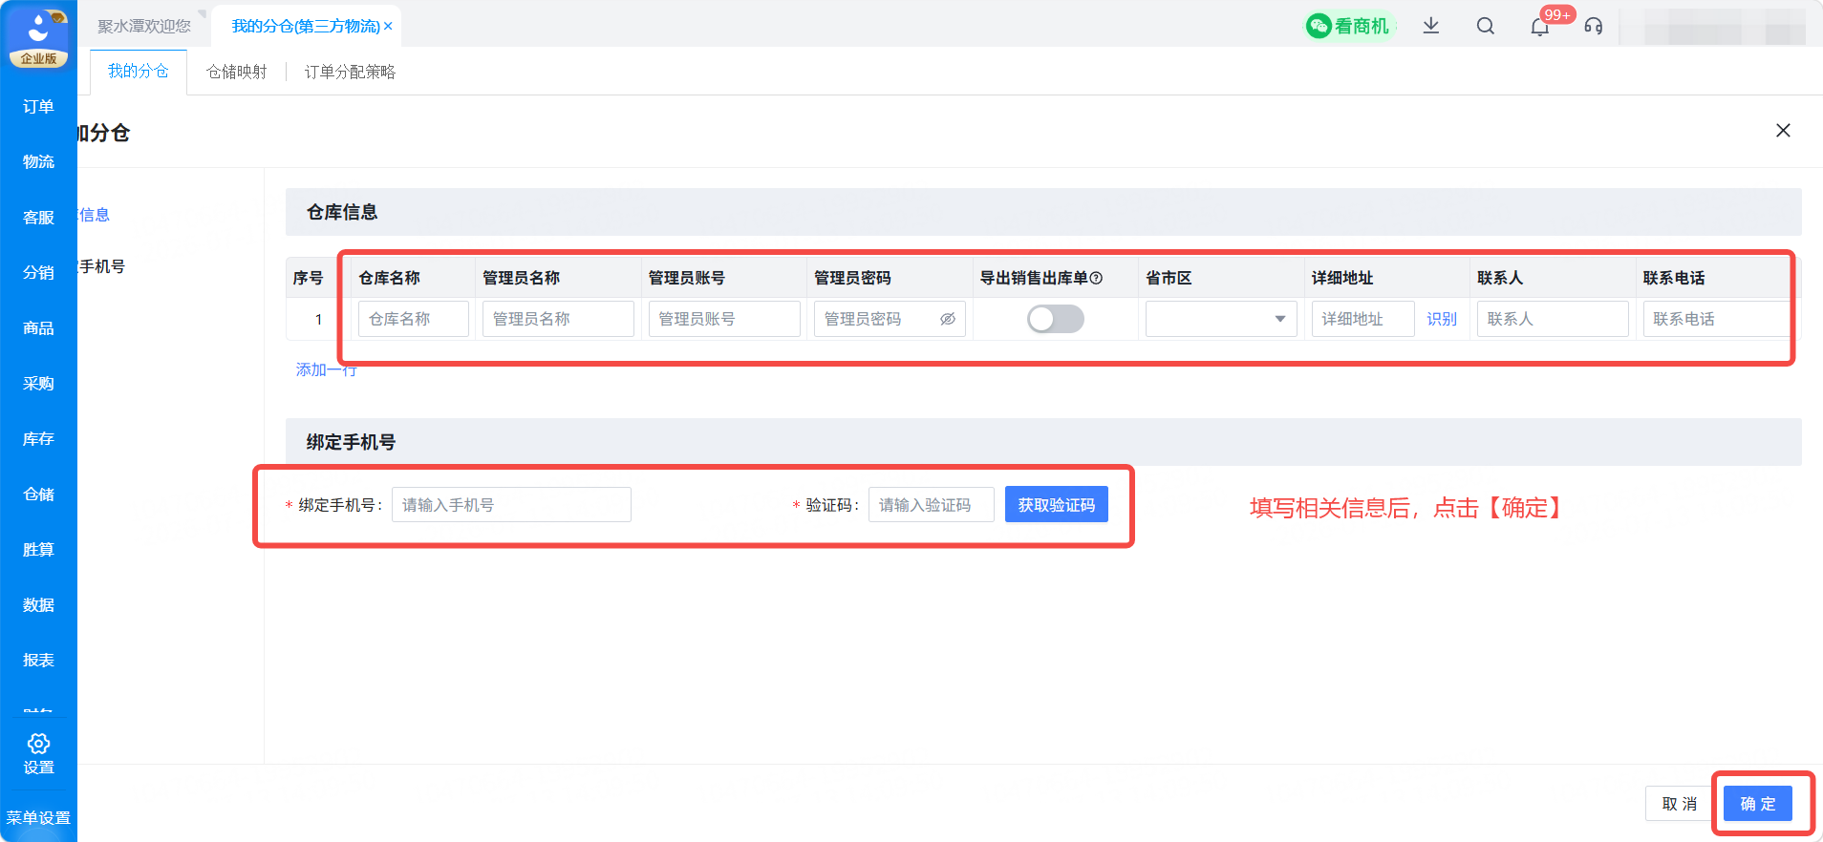Focus the 详细地址 input field
The width and height of the screenshot is (1823, 842).
coord(1362,319)
